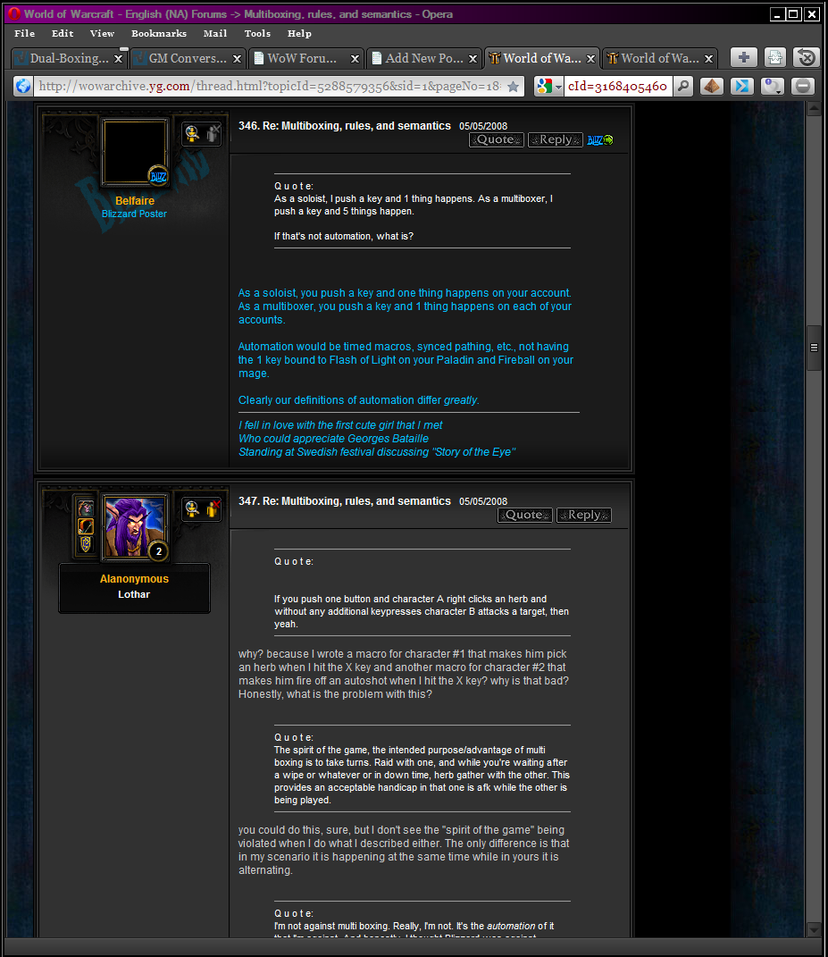Click the race icon beside Alanonymous's avatar
The width and height of the screenshot is (828, 957).
pyautogui.click(x=86, y=508)
